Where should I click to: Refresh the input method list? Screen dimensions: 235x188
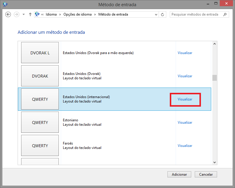(x=162, y=14)
